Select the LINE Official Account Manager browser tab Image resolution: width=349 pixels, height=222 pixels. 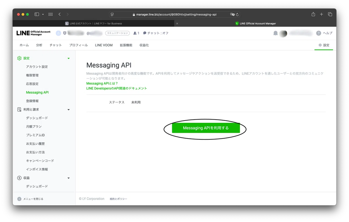coord(255,24)
